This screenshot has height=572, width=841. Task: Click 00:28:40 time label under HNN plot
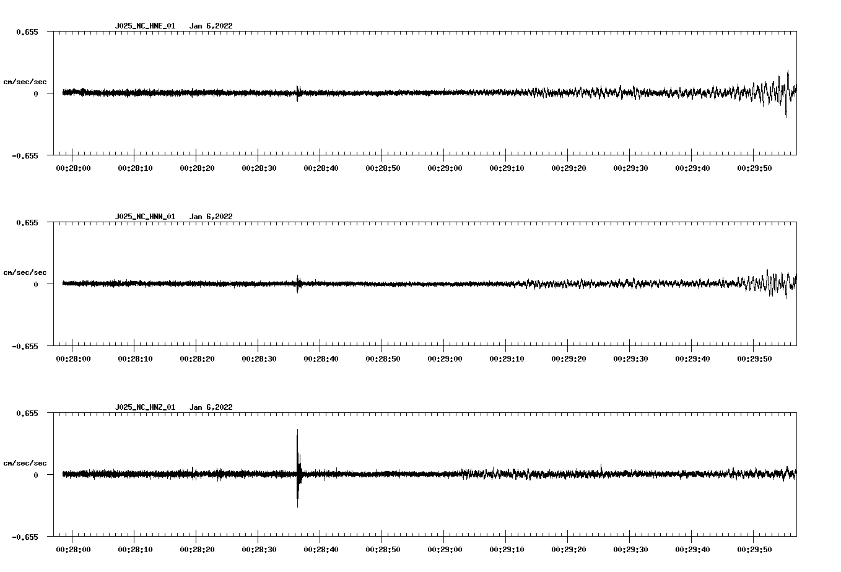(x=321, y=358)
